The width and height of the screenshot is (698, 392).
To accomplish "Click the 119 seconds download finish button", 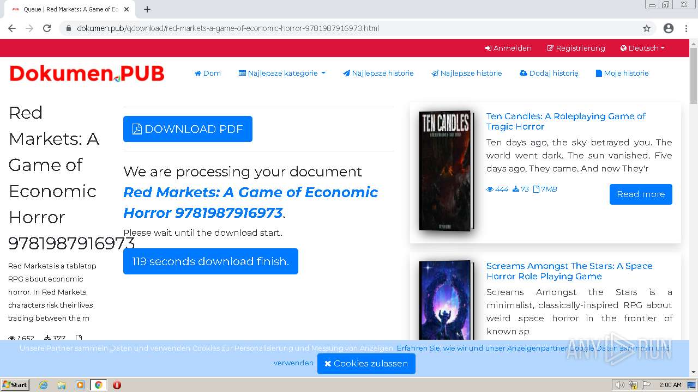I will (210, 261).
